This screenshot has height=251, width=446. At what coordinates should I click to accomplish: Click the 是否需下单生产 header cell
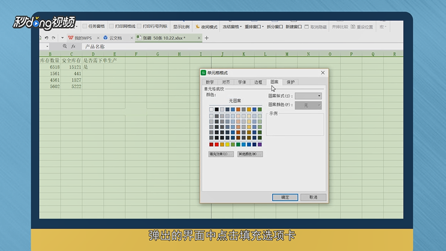pos(100,61)
